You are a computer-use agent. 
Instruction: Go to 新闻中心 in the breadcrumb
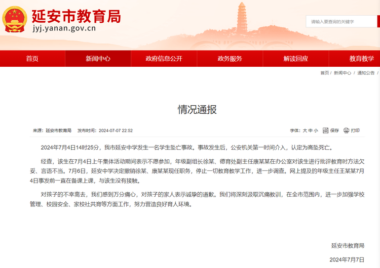342,73
